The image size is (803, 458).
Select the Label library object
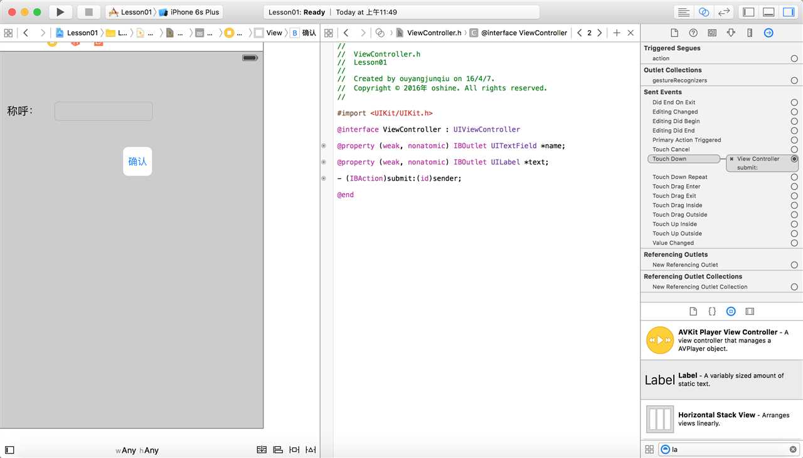pyautogui.click(x=721, y=380)
